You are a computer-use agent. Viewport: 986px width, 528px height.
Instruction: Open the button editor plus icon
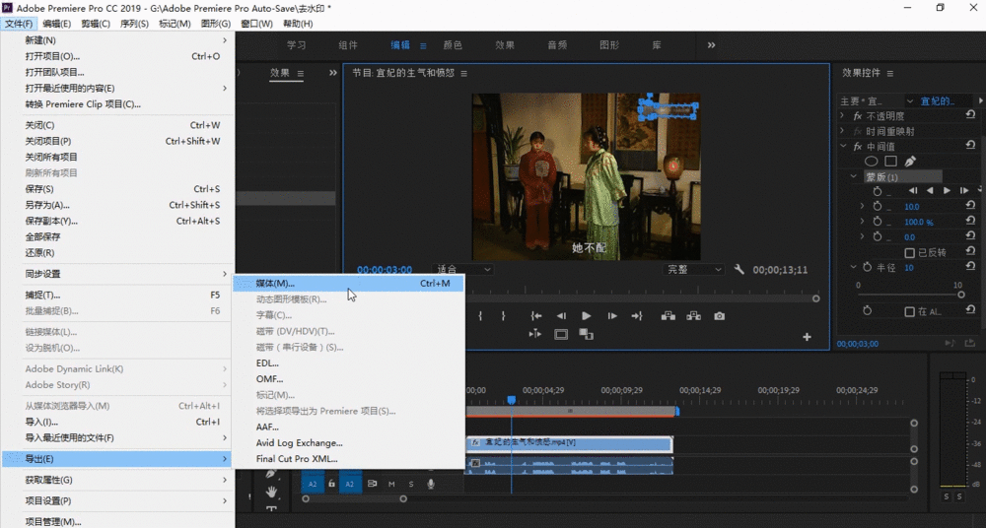click(807, 337)
